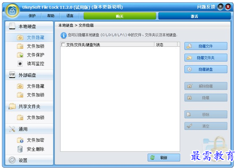Viewport: 238px width, 168px height.
Task: Select 文件加锁 label under 共享文件夹
Action: click(36, 117)
